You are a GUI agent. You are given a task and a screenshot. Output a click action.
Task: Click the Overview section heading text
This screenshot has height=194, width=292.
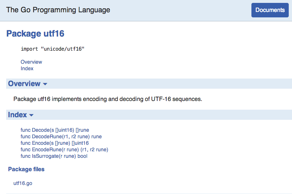coord(24,84)
